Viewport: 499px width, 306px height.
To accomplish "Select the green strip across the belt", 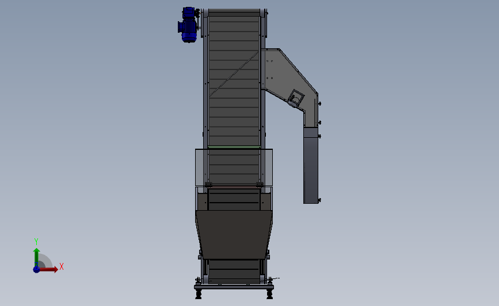I will click(x=234, y=147).
